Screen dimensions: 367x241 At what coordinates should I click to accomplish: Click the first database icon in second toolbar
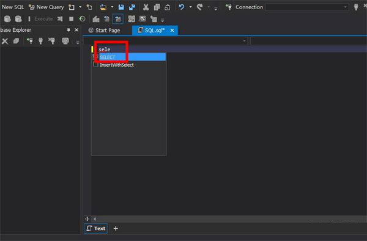[7, 19]
